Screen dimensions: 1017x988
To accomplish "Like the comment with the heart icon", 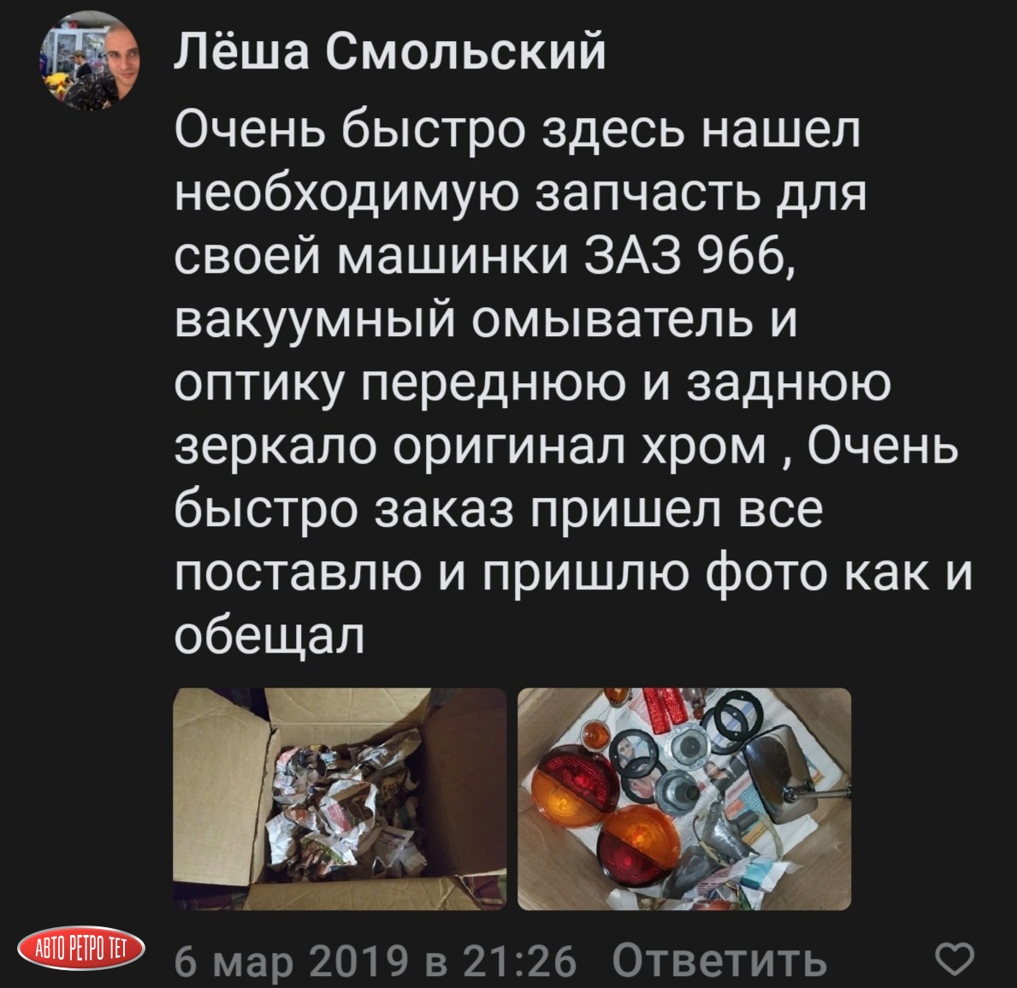I will point(954,959).
